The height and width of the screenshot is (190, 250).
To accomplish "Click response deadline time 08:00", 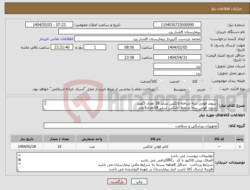I will [x=129, y=47].
